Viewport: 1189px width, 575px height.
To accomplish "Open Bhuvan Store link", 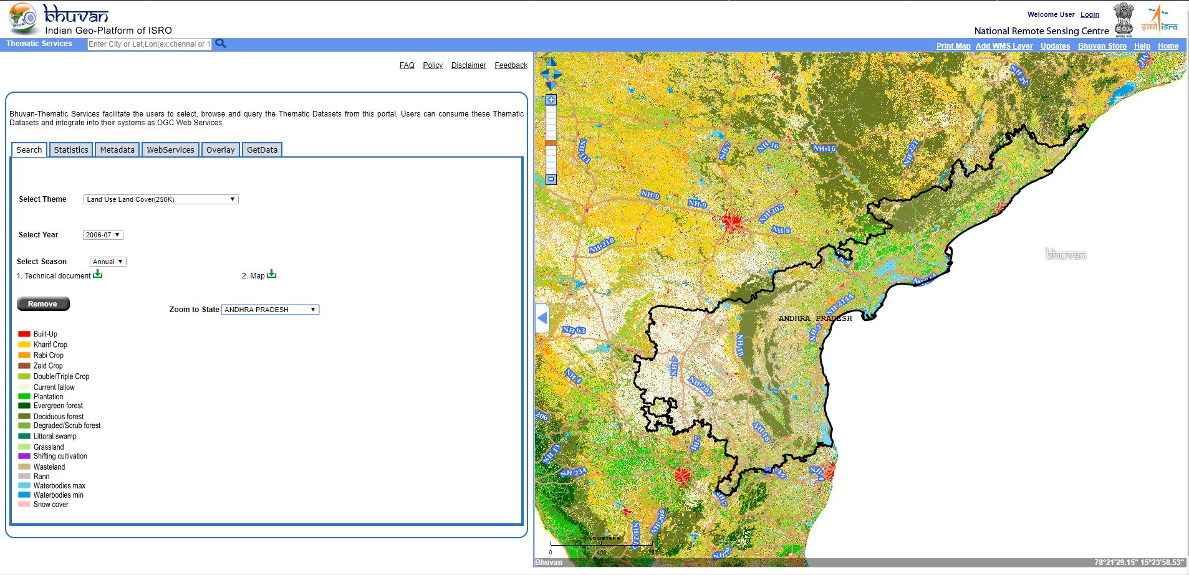I will click(1102, 46).
